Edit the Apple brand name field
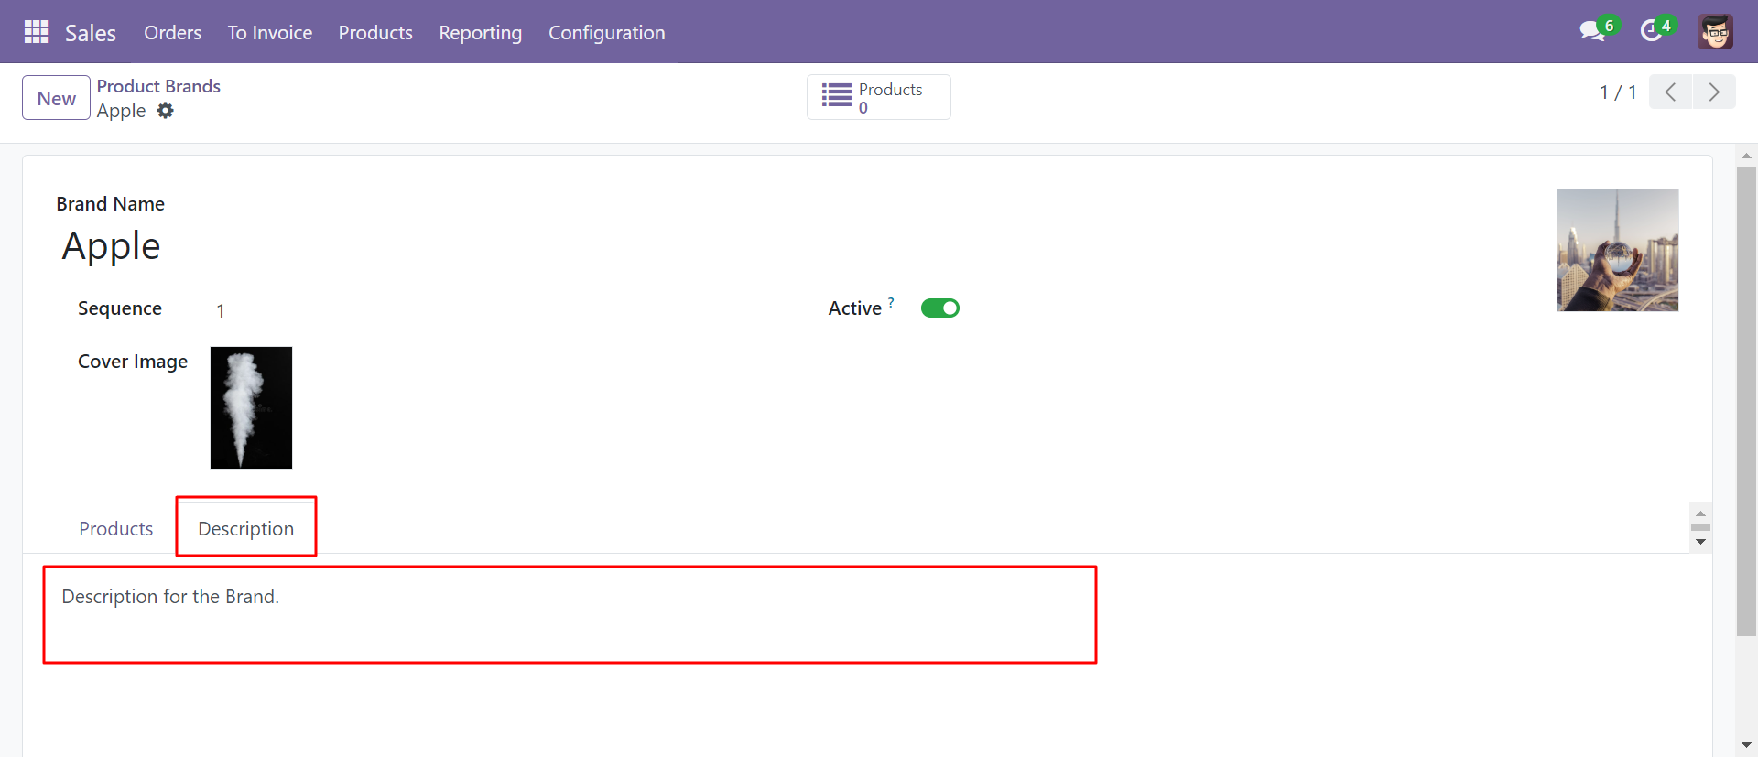Viewport: 1758px width, 757px height. [x=112, y=246]
